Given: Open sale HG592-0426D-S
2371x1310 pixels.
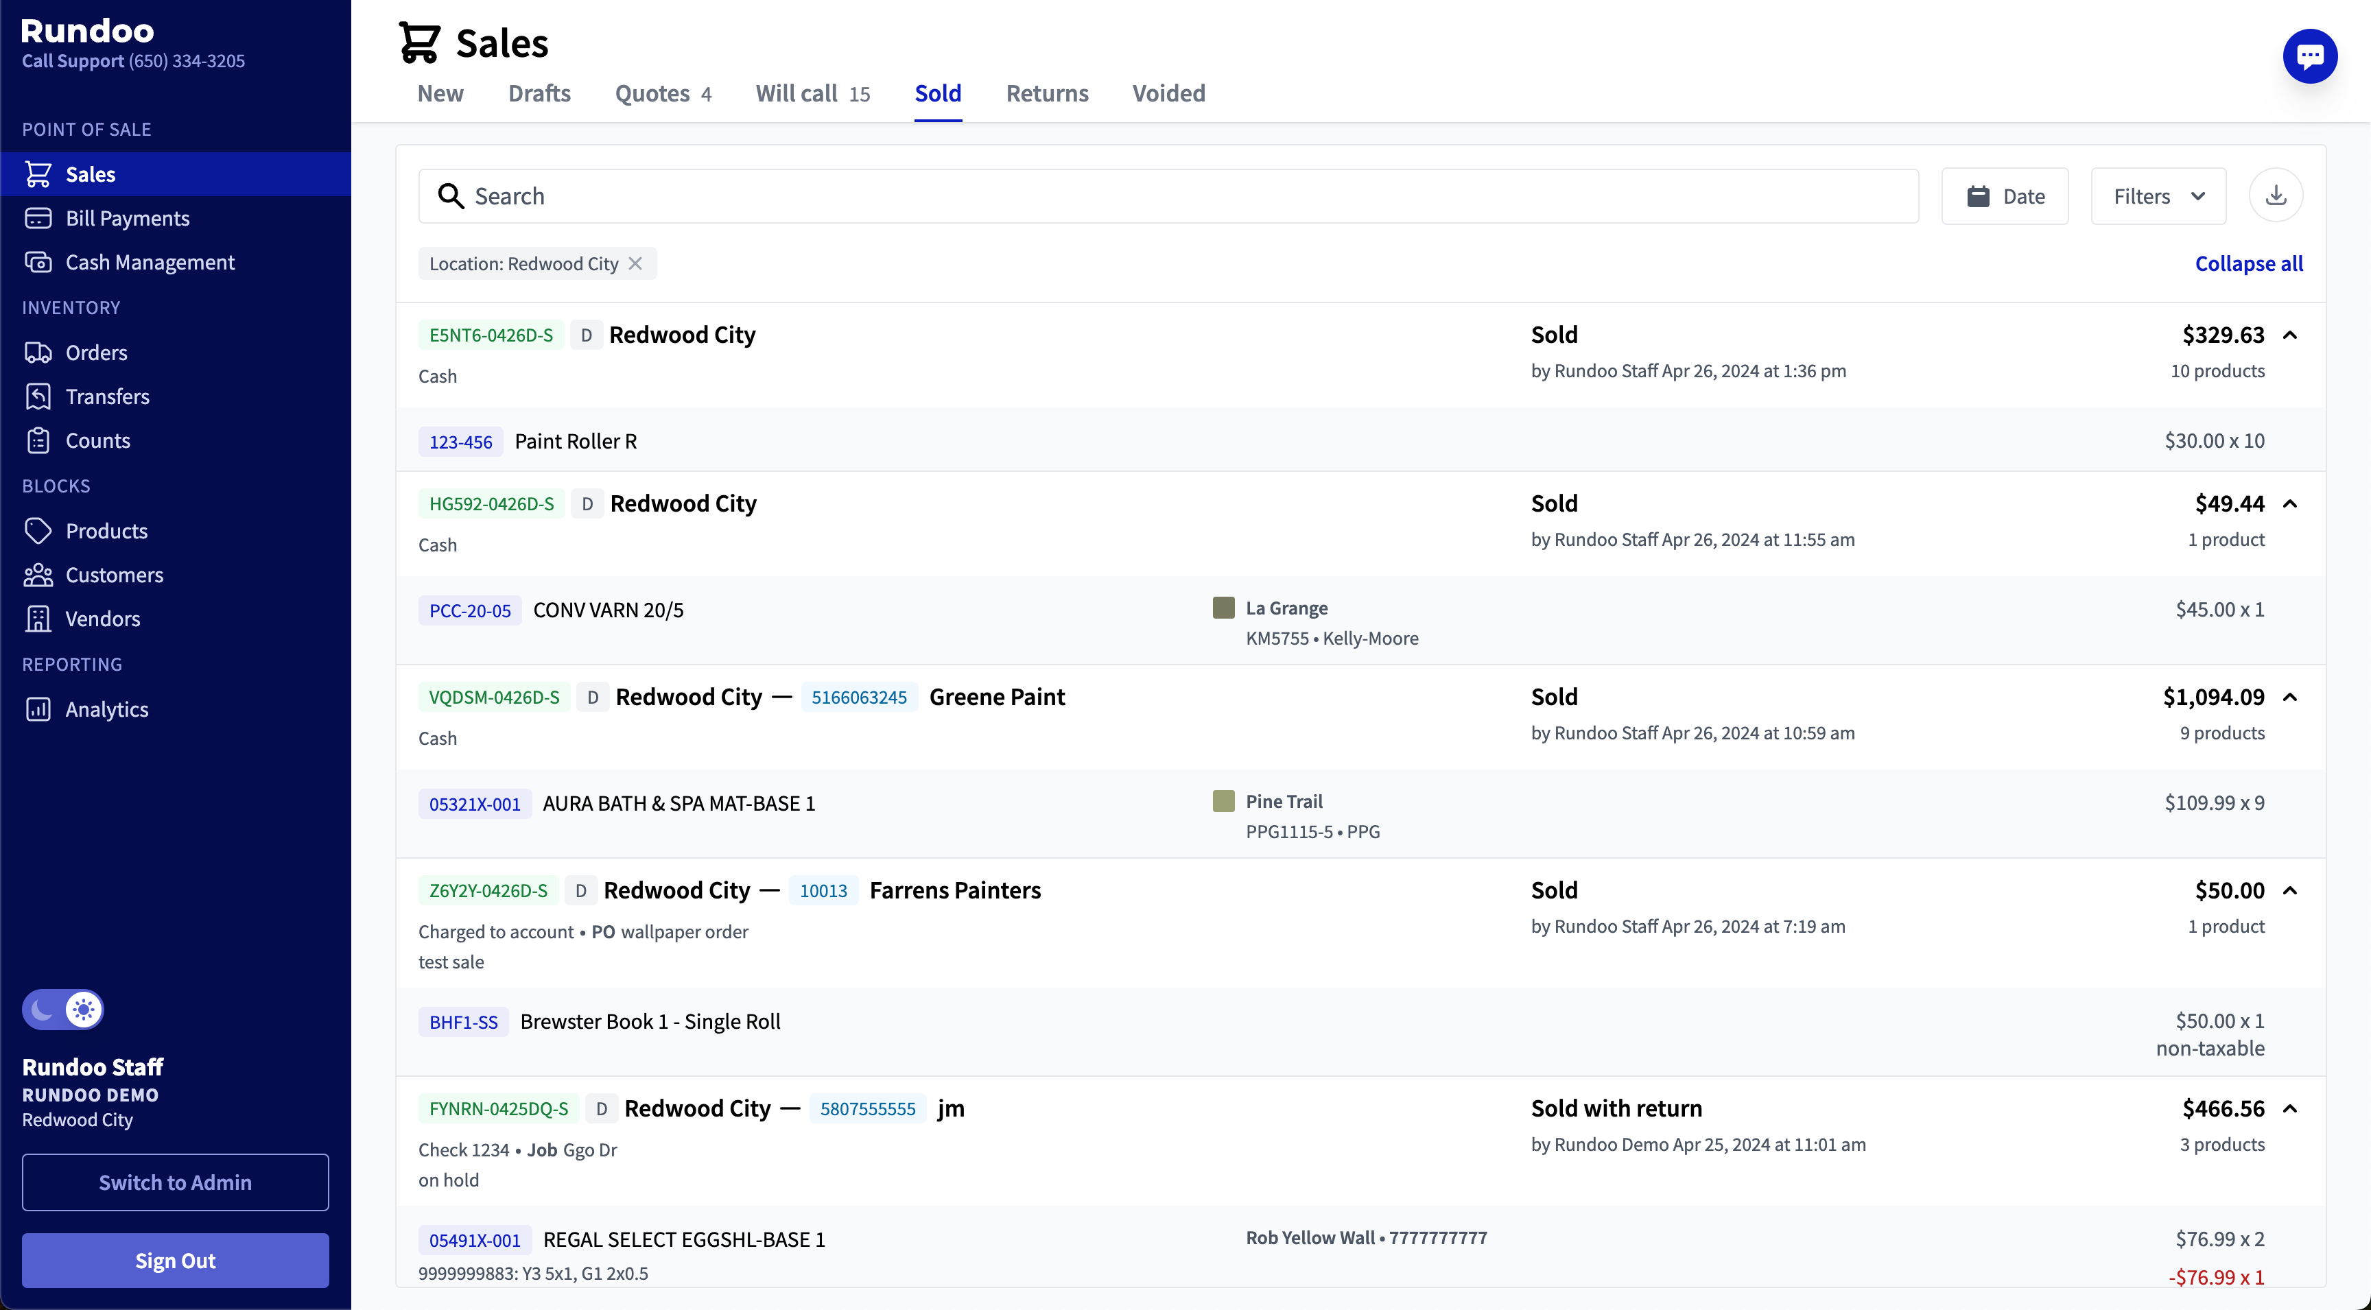Looking at the screenshot, I should click(x=491, y=503).
